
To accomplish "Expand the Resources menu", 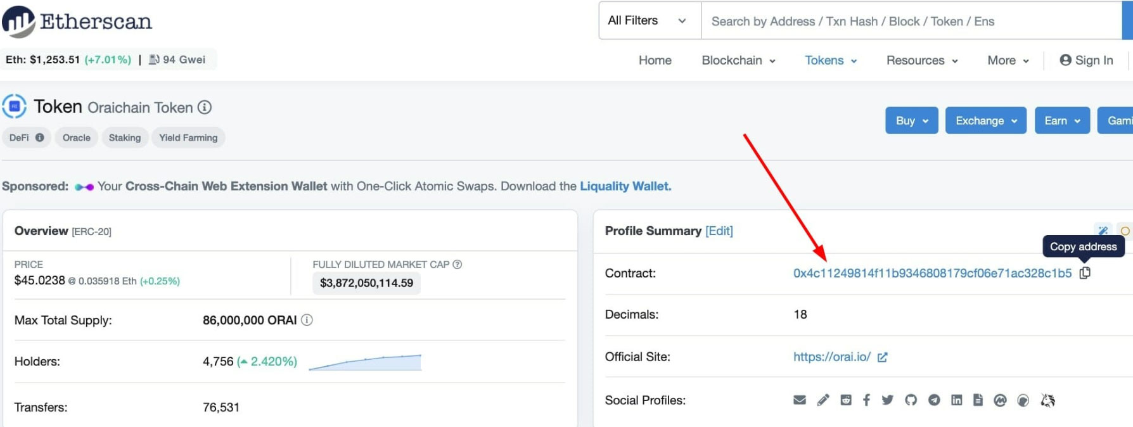I will 922,60.
